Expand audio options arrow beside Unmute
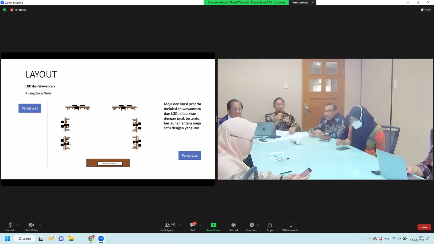Viewport: 434px width, 244px height. pyautogui.click(x=18, y=225)
